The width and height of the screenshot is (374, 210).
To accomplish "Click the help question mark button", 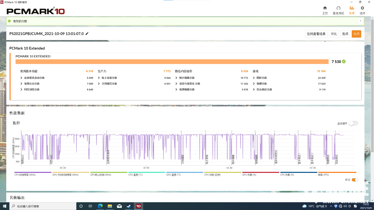I will [360, 21].
